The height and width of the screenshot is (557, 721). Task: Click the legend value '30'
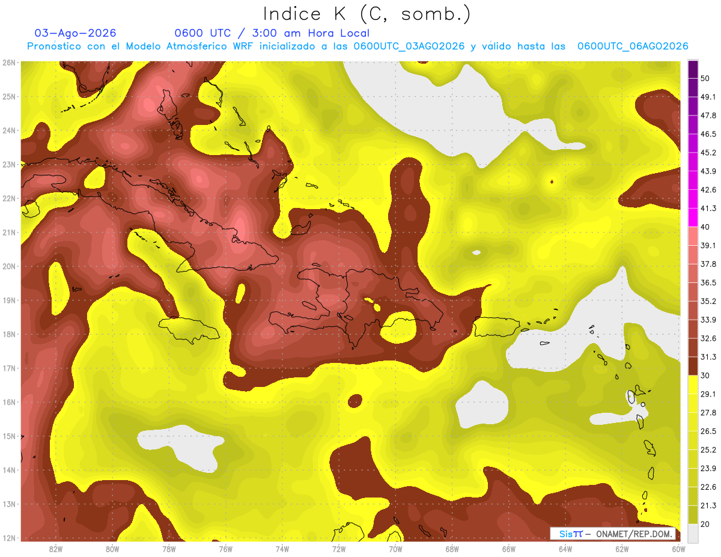tap(706, 376)
